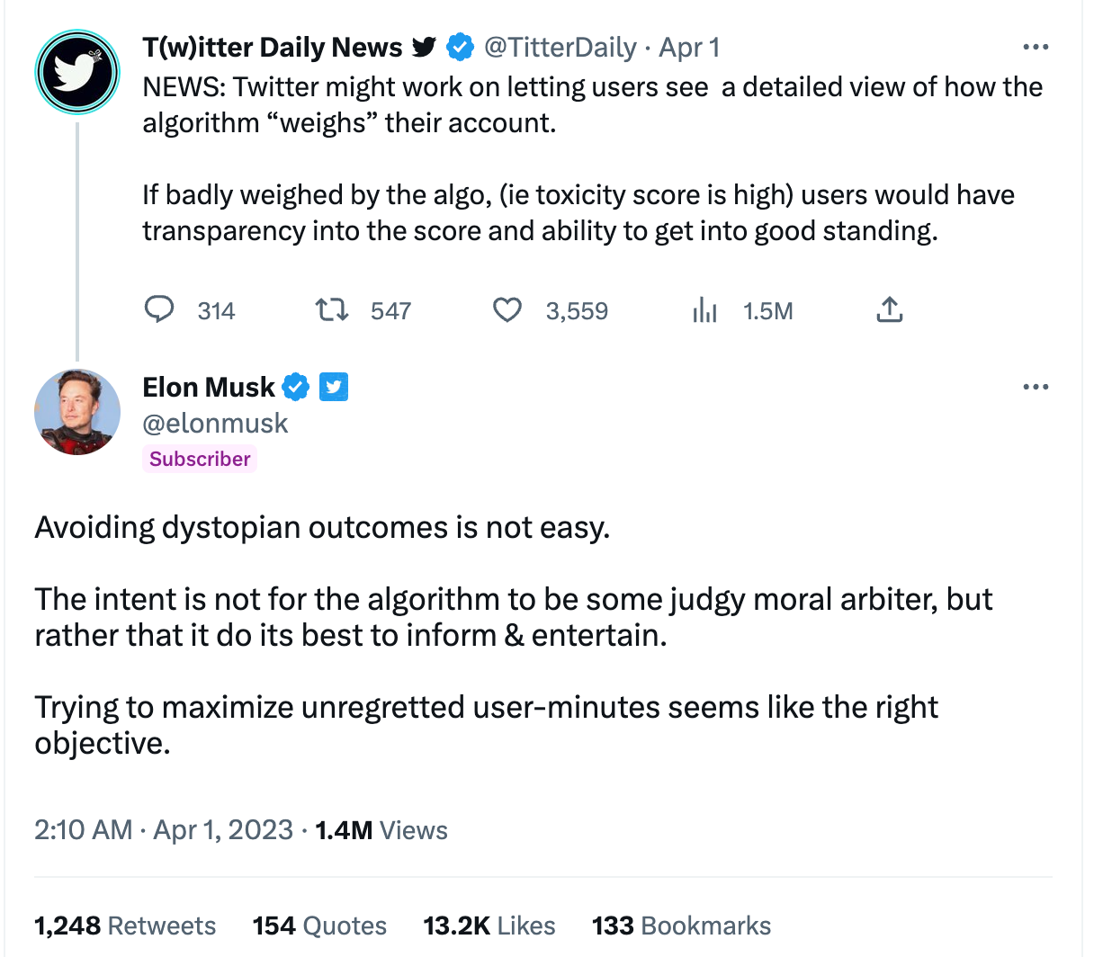Screen dimensions: 1094x957
Task: Click TitterDaily's blue verified badge
Action: [461, 47]
